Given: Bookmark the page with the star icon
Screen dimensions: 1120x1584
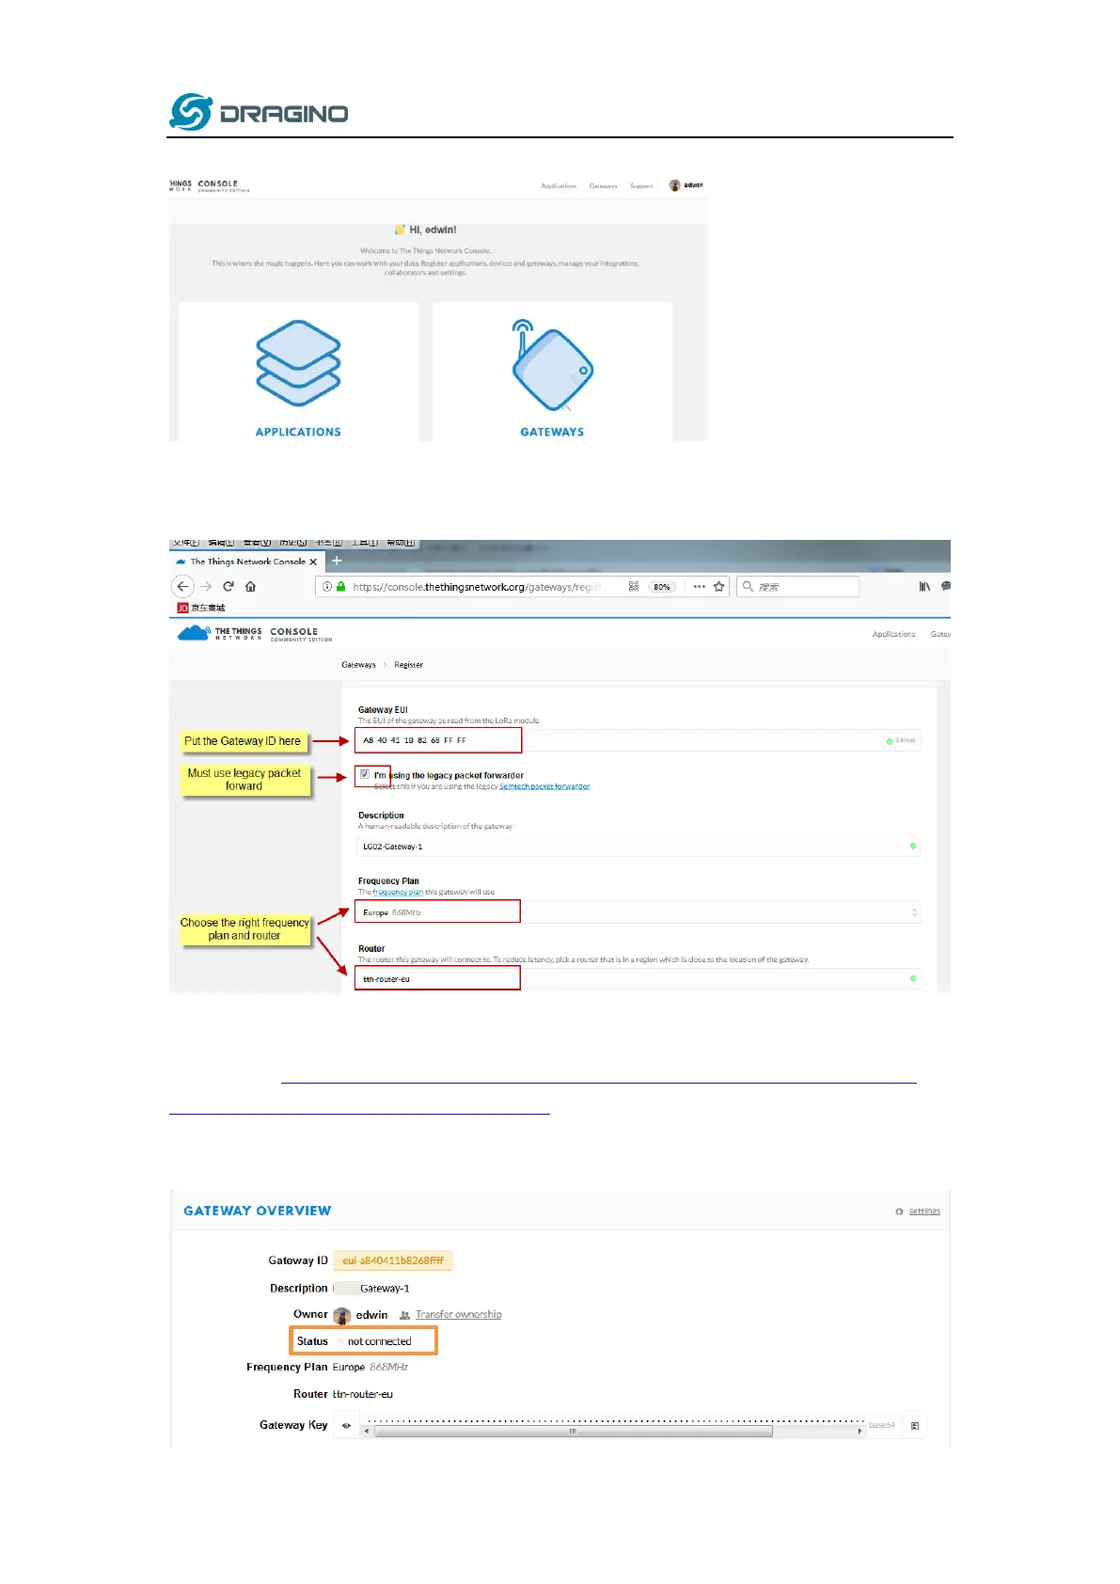Looking at the screenshot, I should point(719,586).
